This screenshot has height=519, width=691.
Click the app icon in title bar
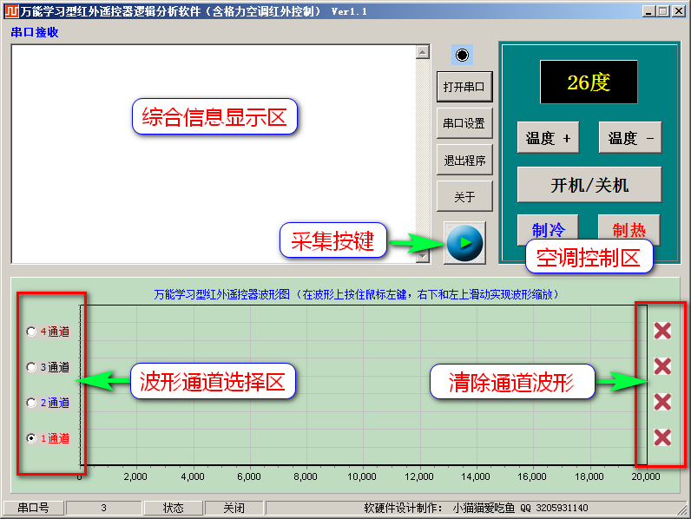point(11,11)
